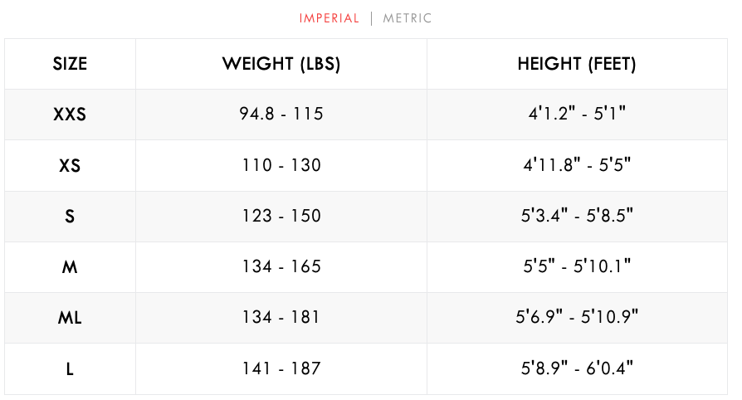This screenshot has width=742, height=400.
Task: Pick the M size row label
Action: [x=70, y=266]
